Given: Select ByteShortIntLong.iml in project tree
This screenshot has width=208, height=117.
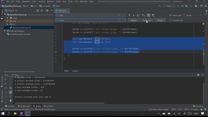Looking at the screenshot, I should click(x=22, y=28).
